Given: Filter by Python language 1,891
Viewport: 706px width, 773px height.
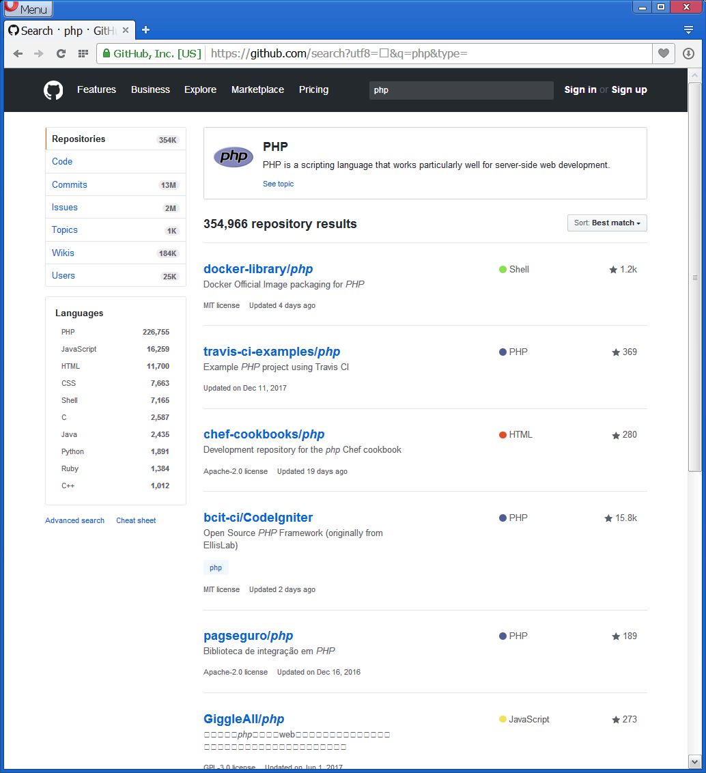Looking at the screenshot, I should coord(115,451).
